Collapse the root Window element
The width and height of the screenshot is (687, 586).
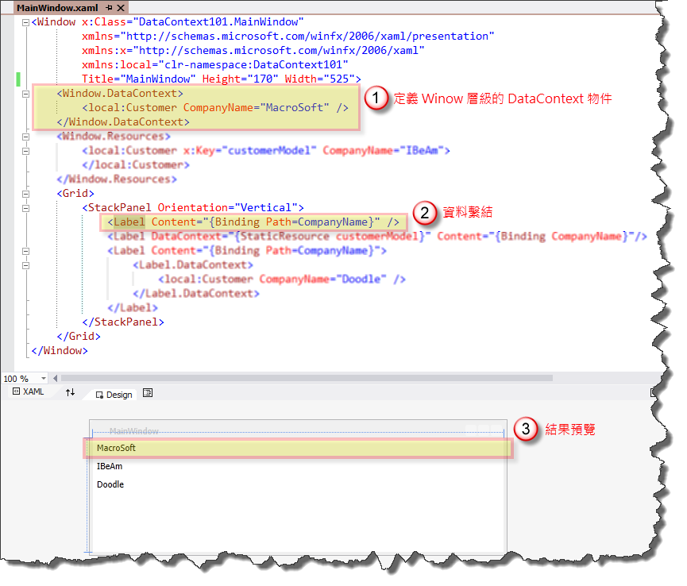pos(26,22)
